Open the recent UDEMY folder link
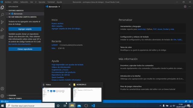 (55, 45)
